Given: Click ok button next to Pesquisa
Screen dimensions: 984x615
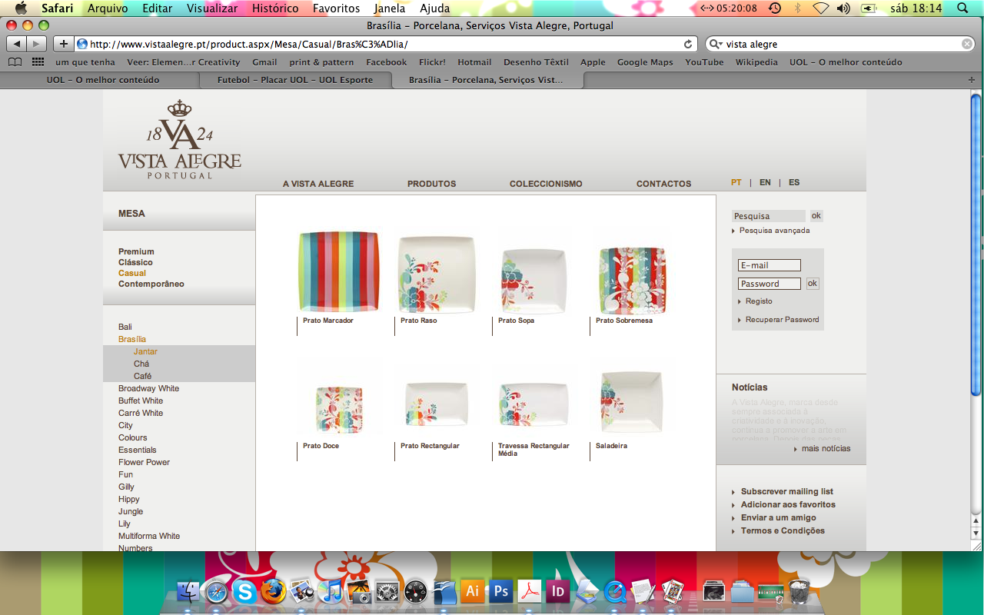Looking at the screenshot, I should coord(816,216).
